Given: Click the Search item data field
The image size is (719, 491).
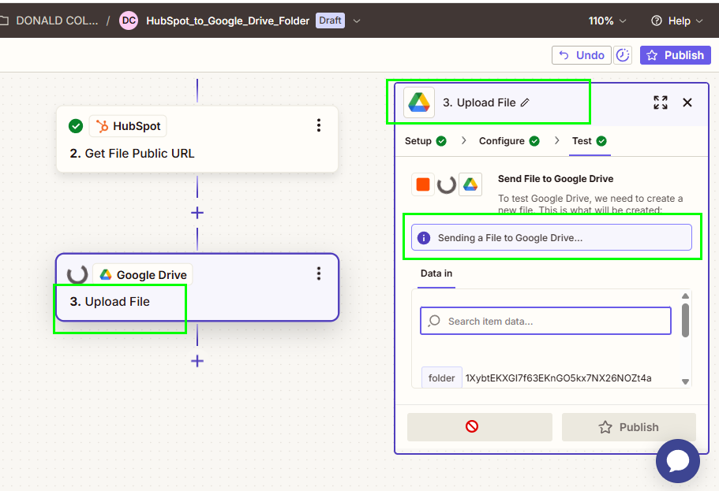Looking at the screenshot, I should coord(545,321).
